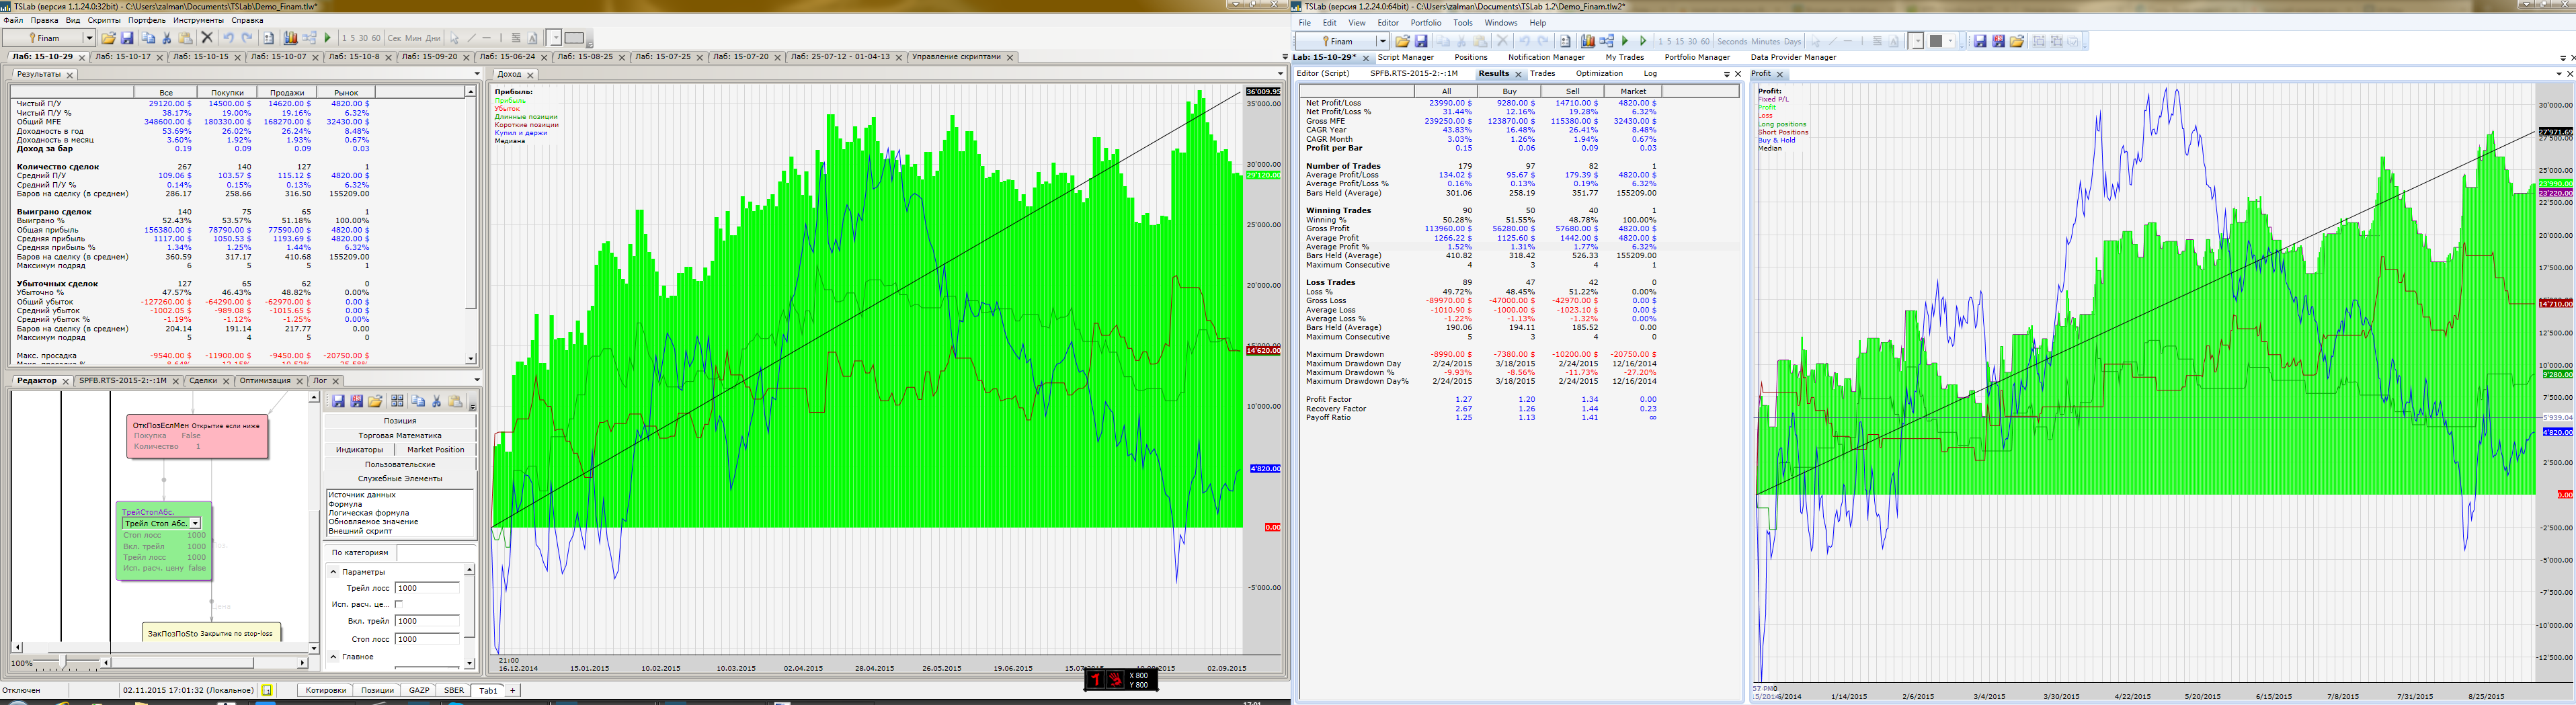Open the Скрипты menu

[x=104, y=20]
